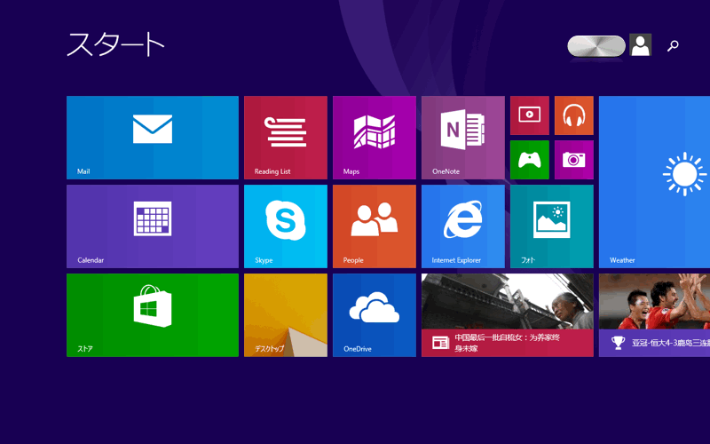Screen dimensions: 710x444
Task: Open the user account picture menu
Action: pos(640,45)
